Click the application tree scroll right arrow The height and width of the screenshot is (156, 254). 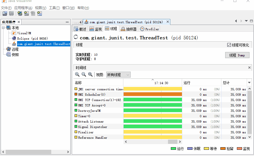tap(68, 152)
